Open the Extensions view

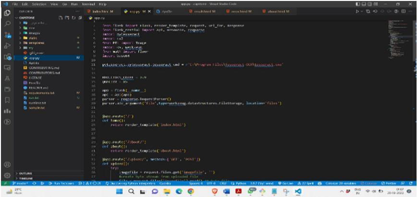click(x=8, y=57)
